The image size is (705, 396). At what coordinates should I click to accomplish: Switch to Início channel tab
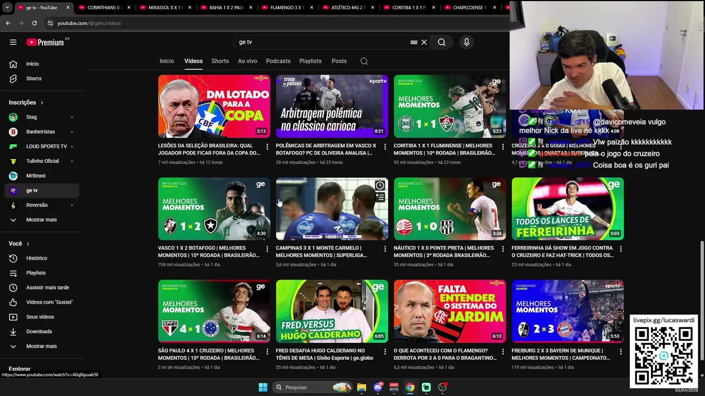tap(167, 61)
